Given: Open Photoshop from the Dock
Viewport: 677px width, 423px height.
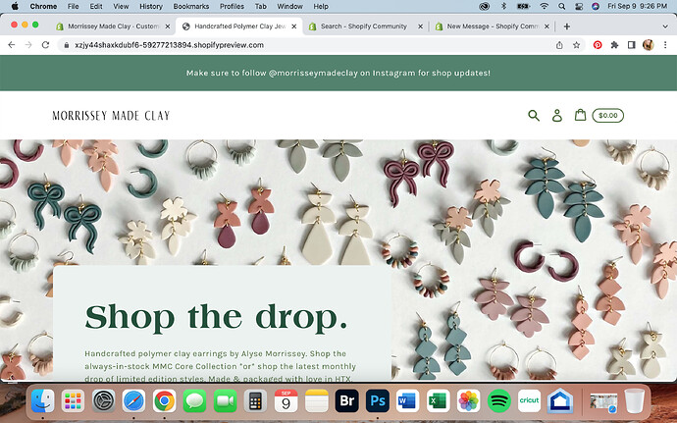Looking at the screenshot, I should pos(378,400).
